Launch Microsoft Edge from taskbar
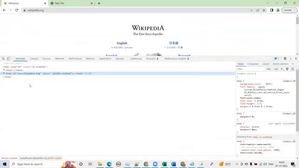 click(x=109, y=164)
